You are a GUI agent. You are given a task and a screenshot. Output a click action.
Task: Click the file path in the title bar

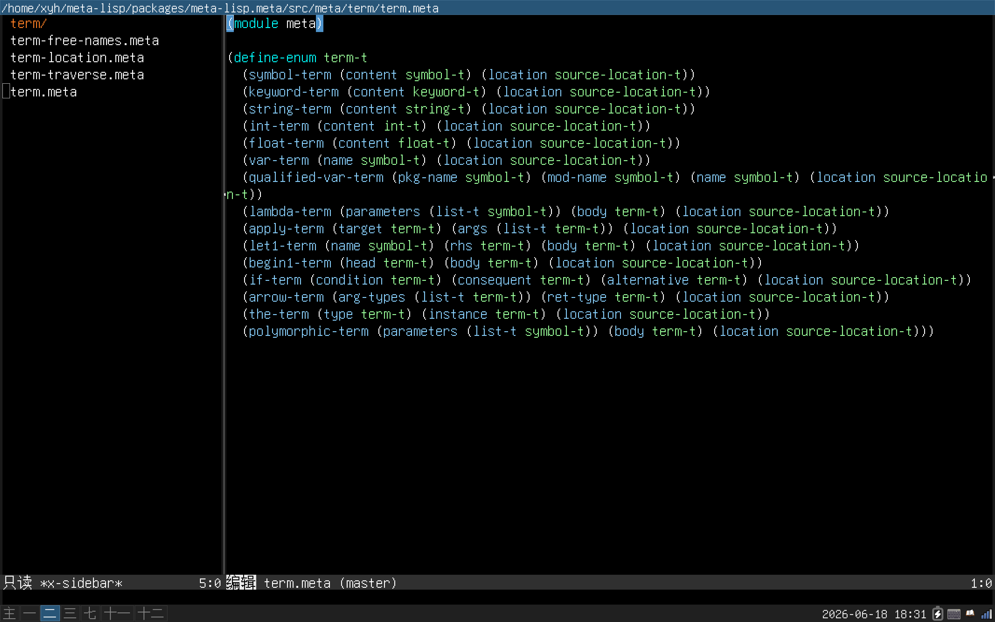pos(220,8)
